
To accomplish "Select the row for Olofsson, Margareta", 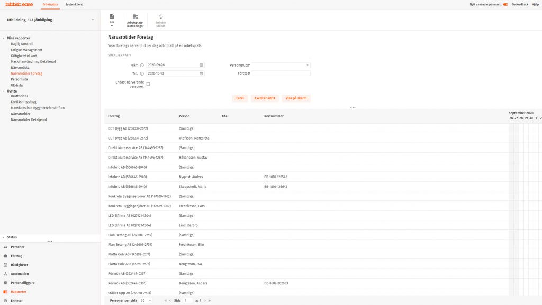I will tap(306, 138).
